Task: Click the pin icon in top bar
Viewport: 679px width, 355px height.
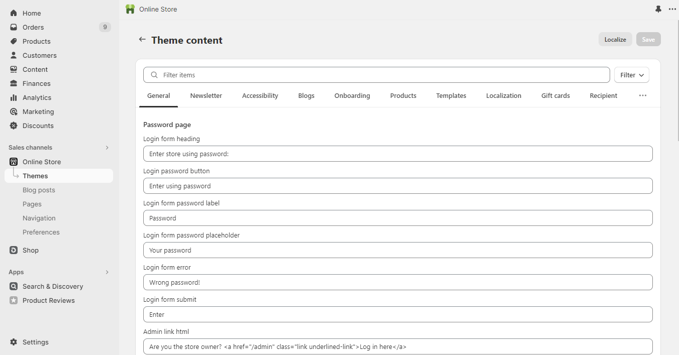Action: [x=658, y=9]
